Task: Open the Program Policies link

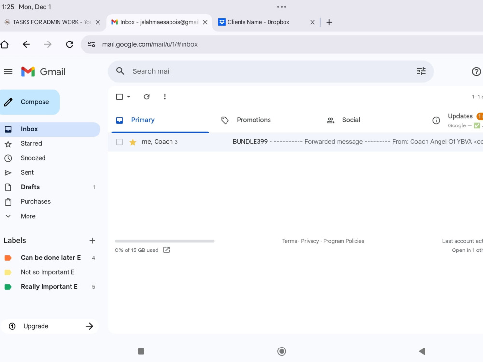Action: click(343, 241)
